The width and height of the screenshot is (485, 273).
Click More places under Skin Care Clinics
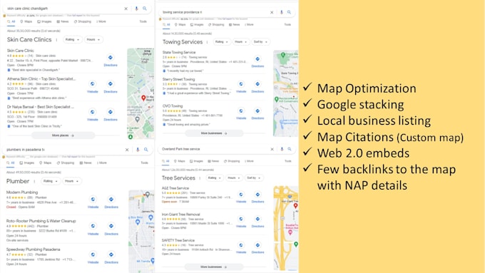pyautogui.click(x=63, y=135)
